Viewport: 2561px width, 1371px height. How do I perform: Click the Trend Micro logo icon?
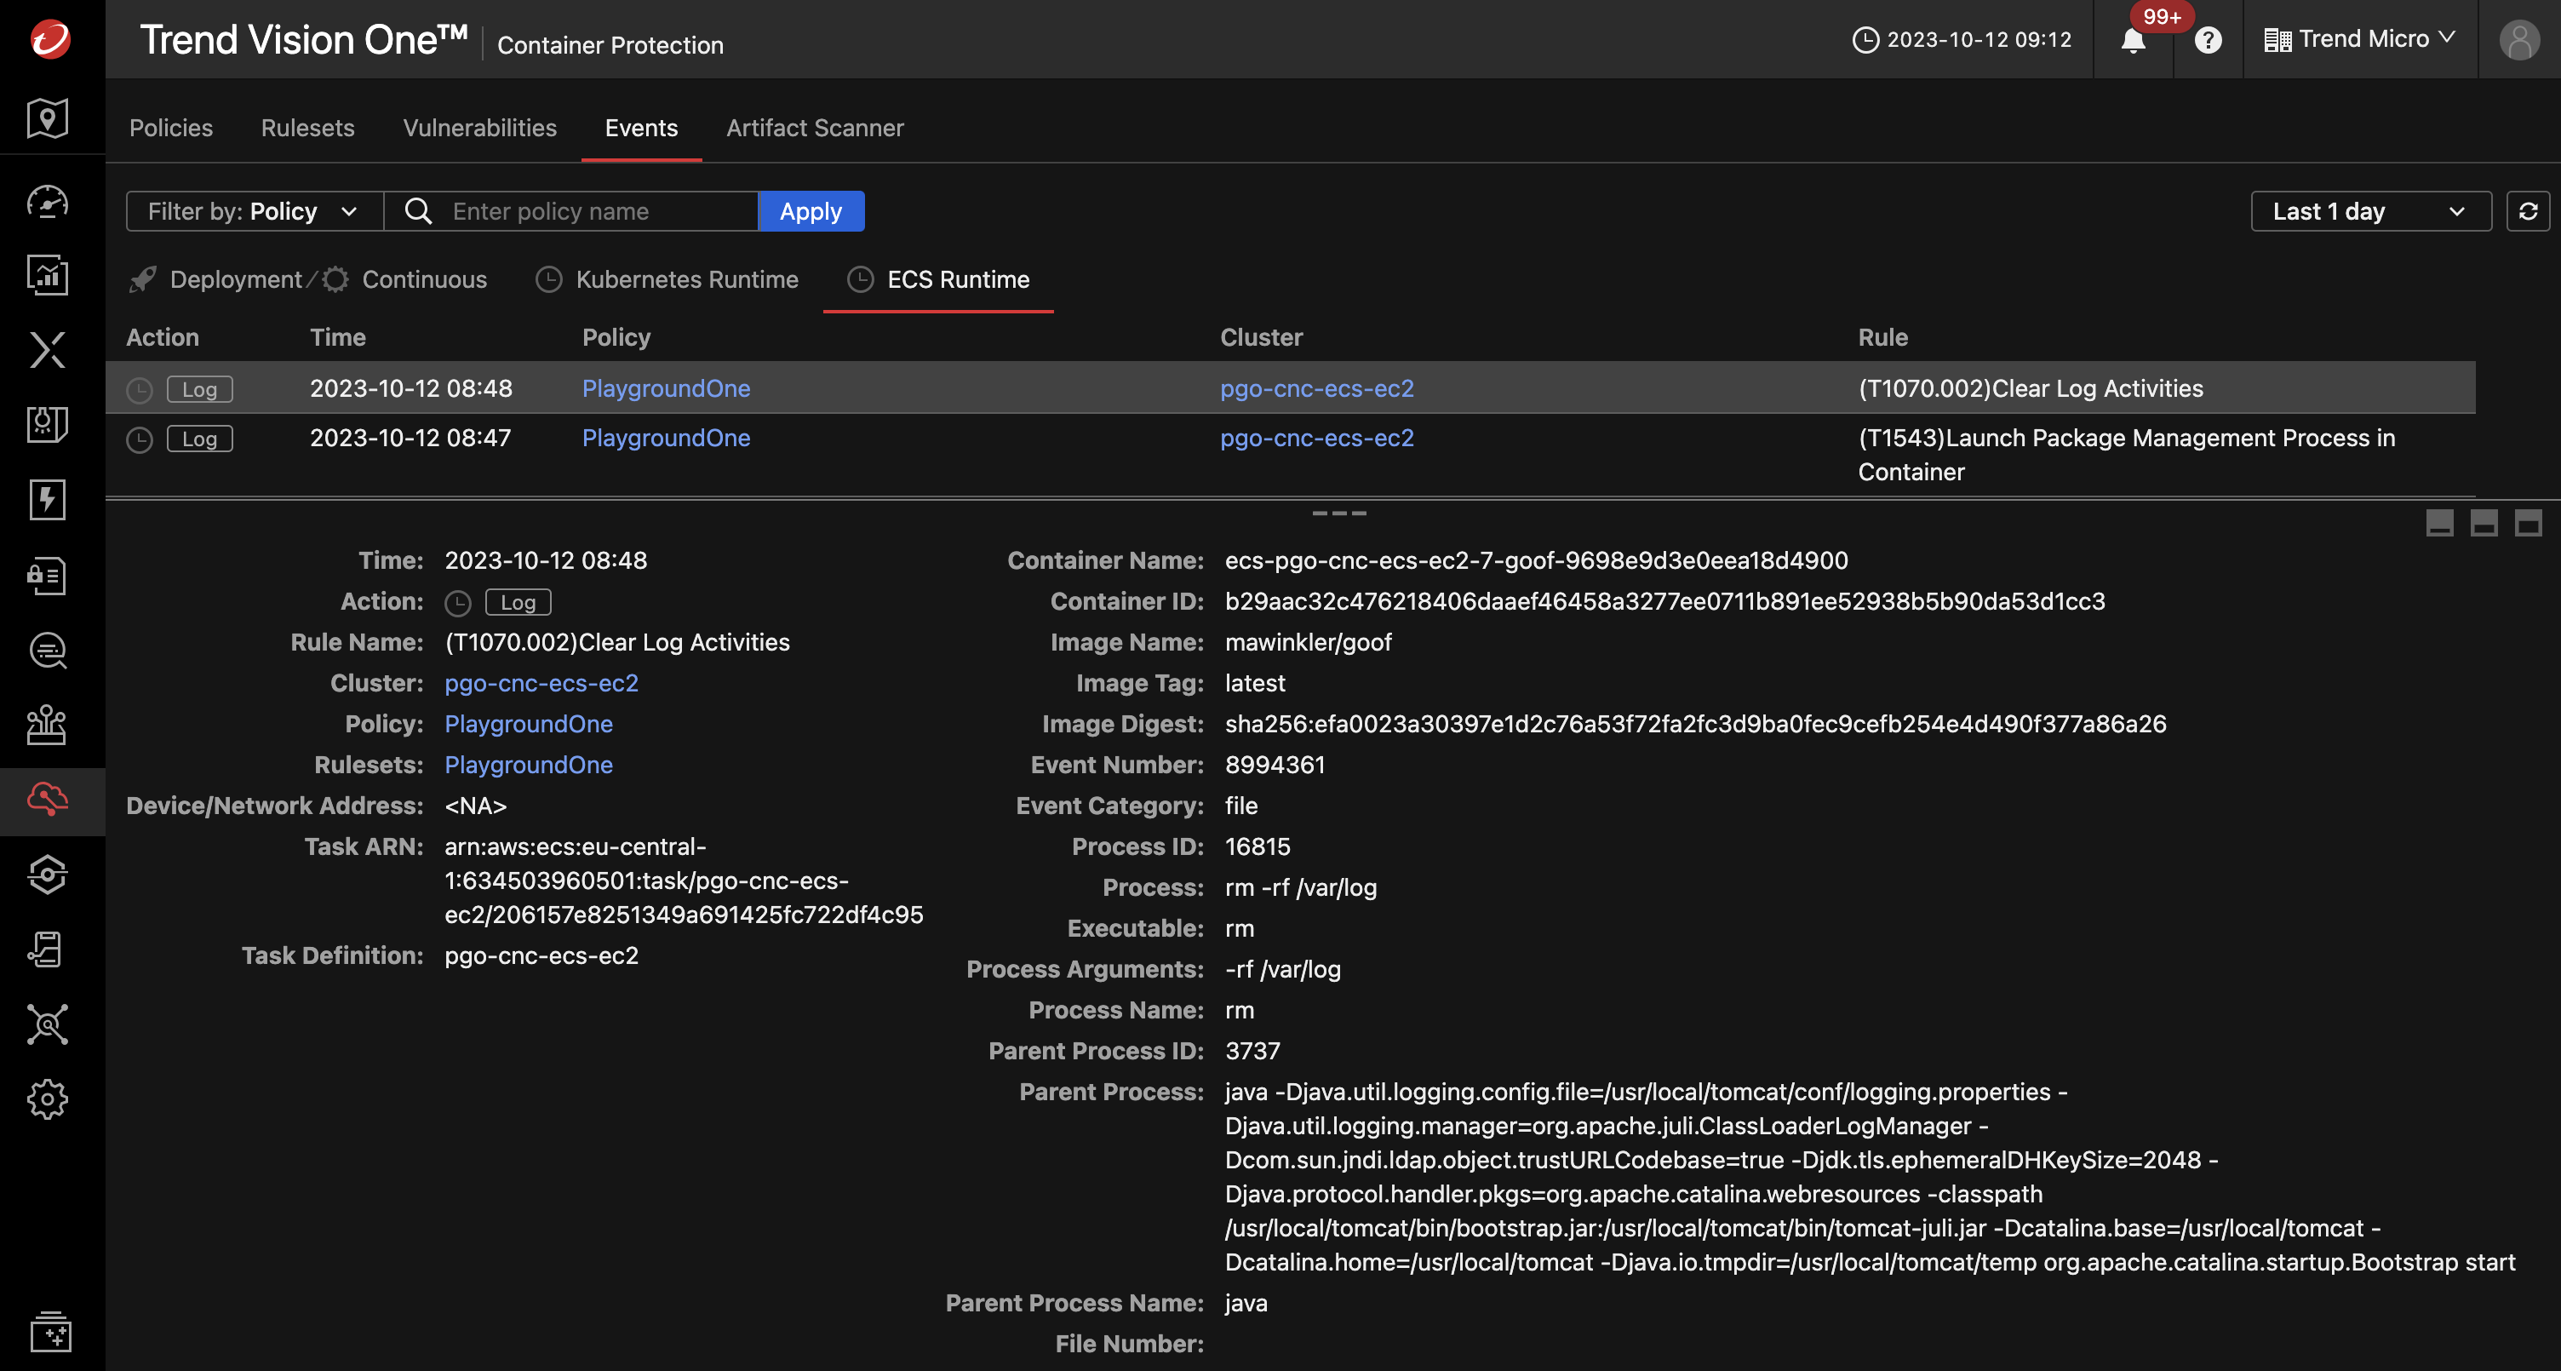click(49, 39)
